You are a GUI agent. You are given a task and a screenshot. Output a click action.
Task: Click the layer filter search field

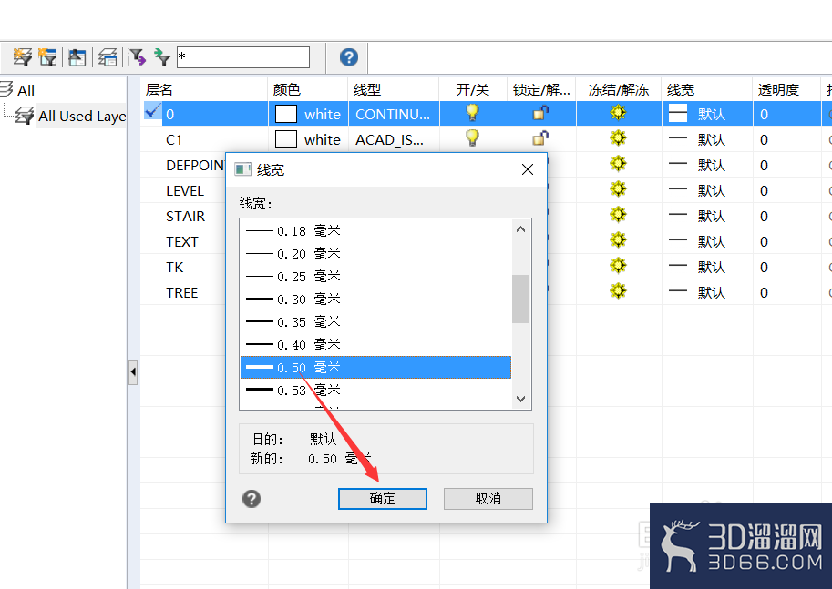(243, 57)
